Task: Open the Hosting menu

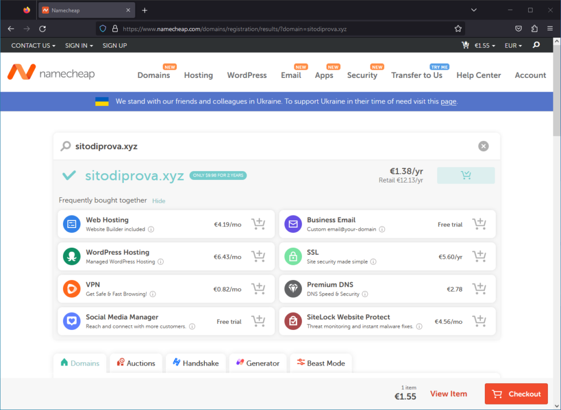Action: pos(198,75)
